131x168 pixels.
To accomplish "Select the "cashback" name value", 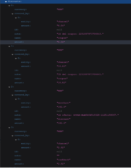I will pyautogui.click(x=64, y=160).
